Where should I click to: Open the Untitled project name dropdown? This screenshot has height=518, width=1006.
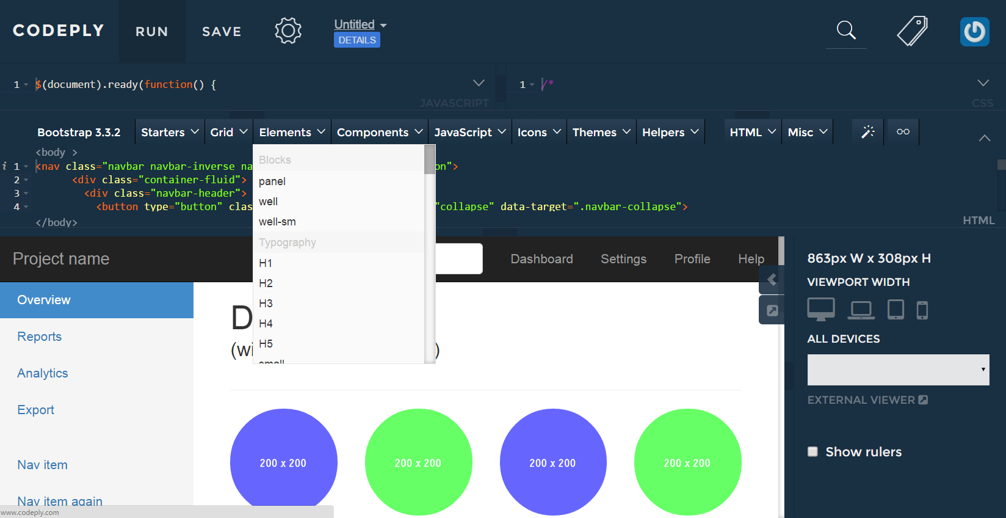(x=360, y=24)
